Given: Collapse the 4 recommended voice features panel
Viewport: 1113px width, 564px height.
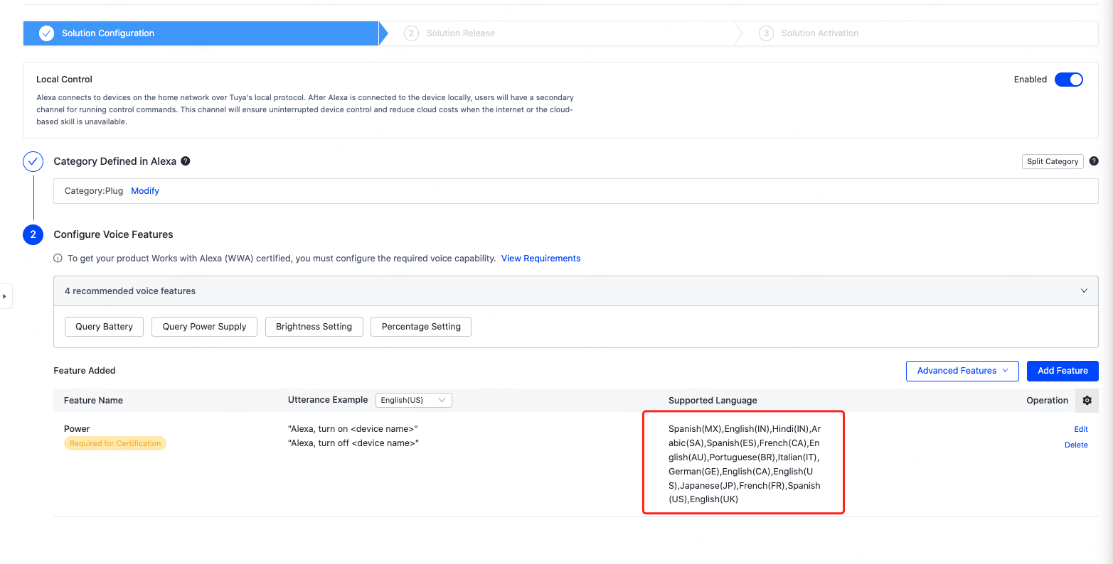Looking at the screenshot, I should coord(1084,291).
